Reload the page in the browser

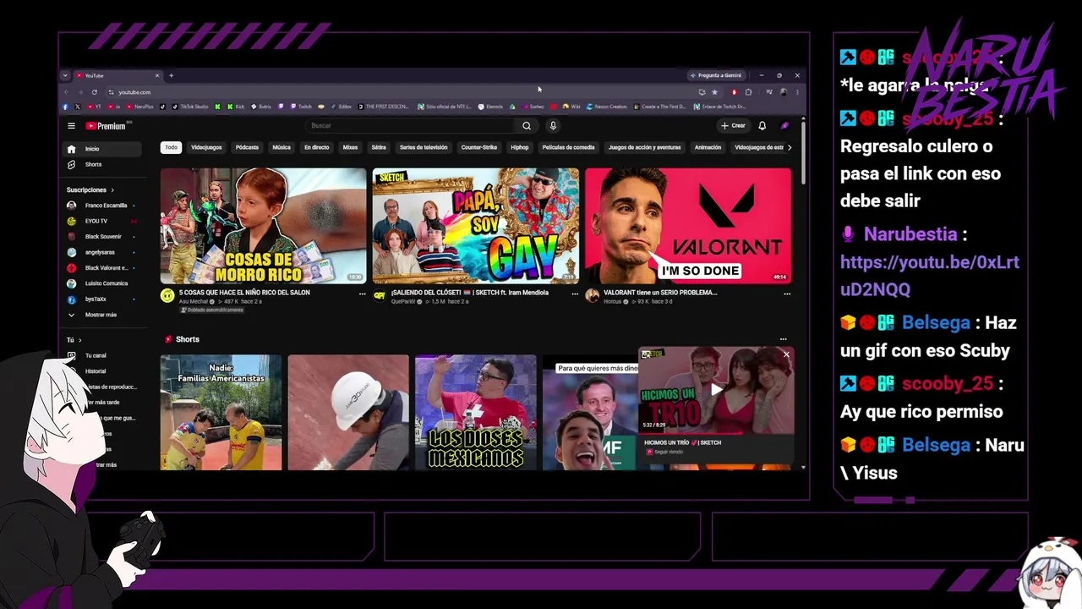pos(95,92)
